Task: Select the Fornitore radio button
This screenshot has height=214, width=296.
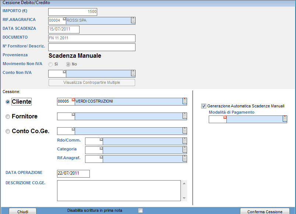Action: tap(8, 117)
